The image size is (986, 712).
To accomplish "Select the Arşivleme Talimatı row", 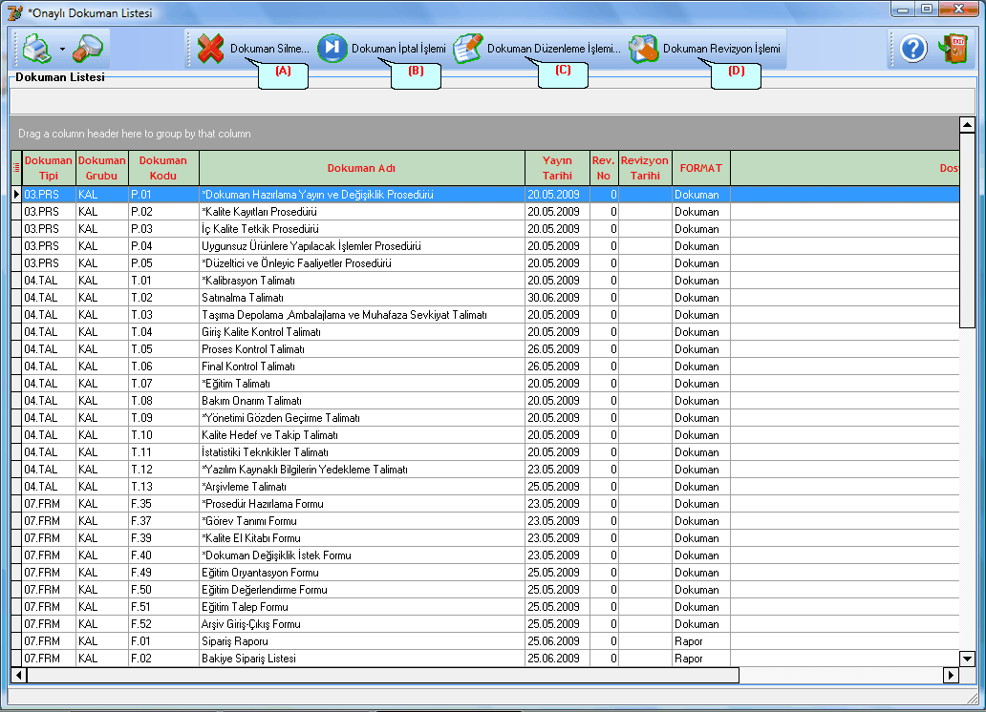I will 484,487.
